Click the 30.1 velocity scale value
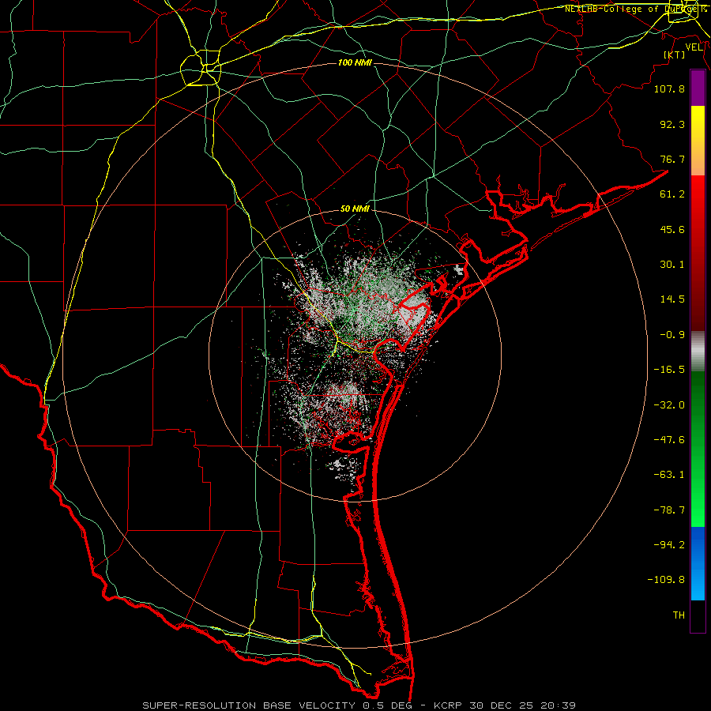Viewport: 711px width, 711px height. click(672, 265)
